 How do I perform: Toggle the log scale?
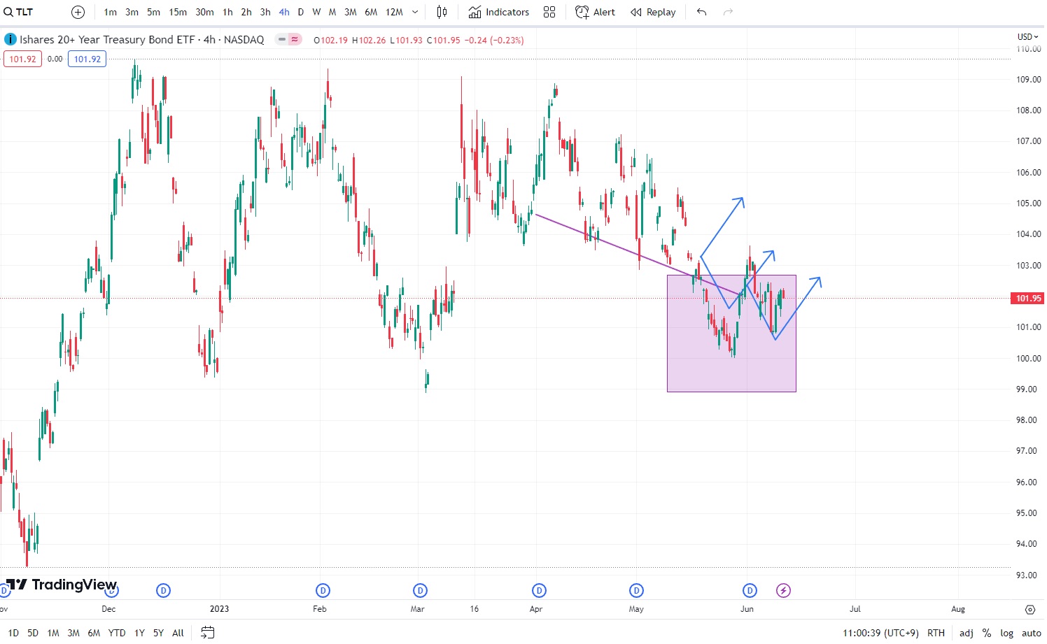point(1006,633)
